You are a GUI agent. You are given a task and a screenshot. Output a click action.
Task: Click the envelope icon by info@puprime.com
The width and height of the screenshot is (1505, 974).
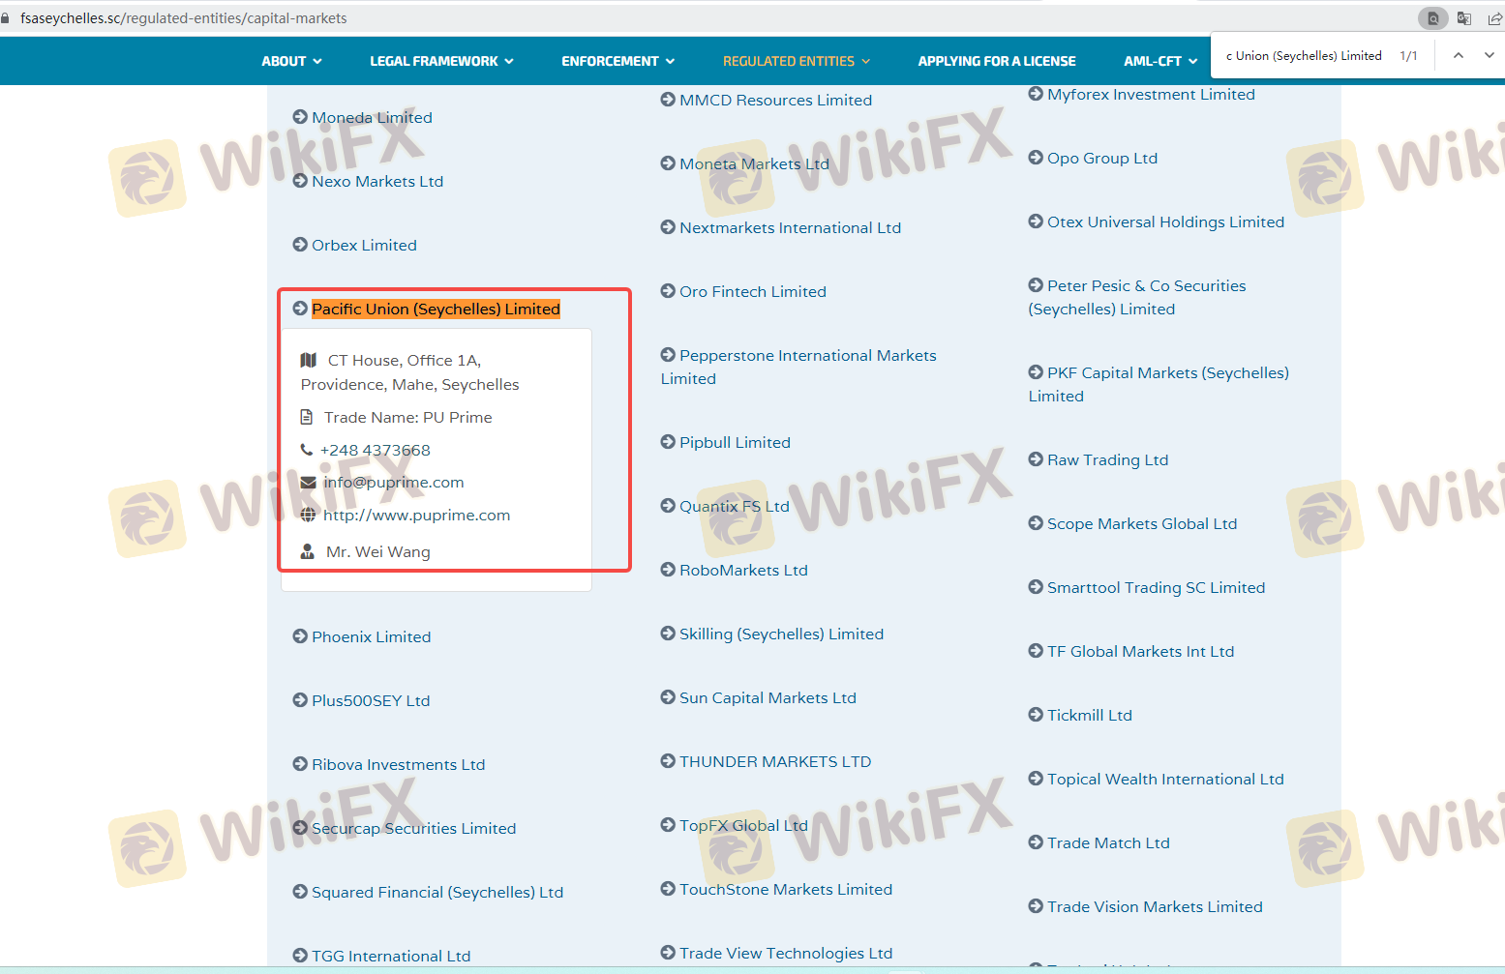308,483
